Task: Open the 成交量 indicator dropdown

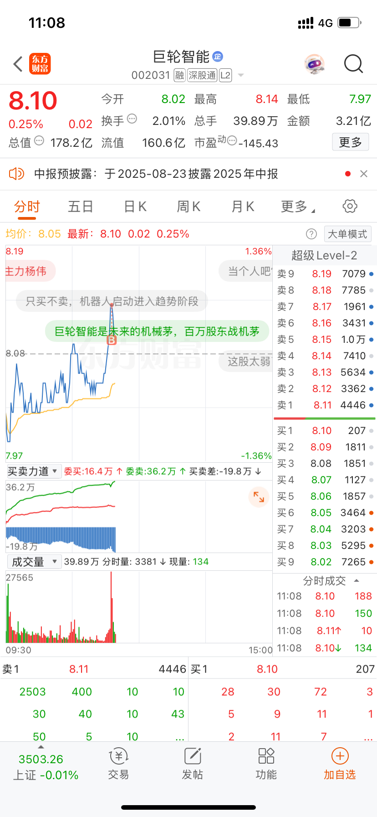Action: pos(34,562)
